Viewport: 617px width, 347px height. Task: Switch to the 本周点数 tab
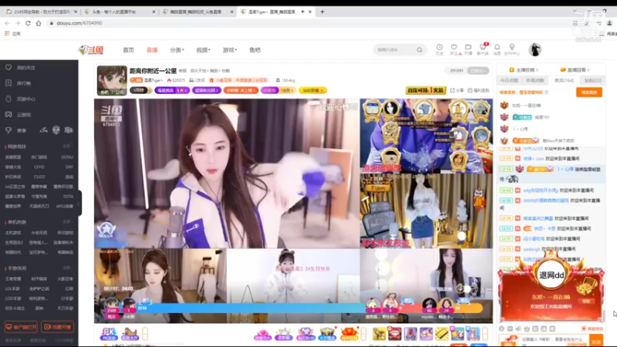click(x=534, y=80)
